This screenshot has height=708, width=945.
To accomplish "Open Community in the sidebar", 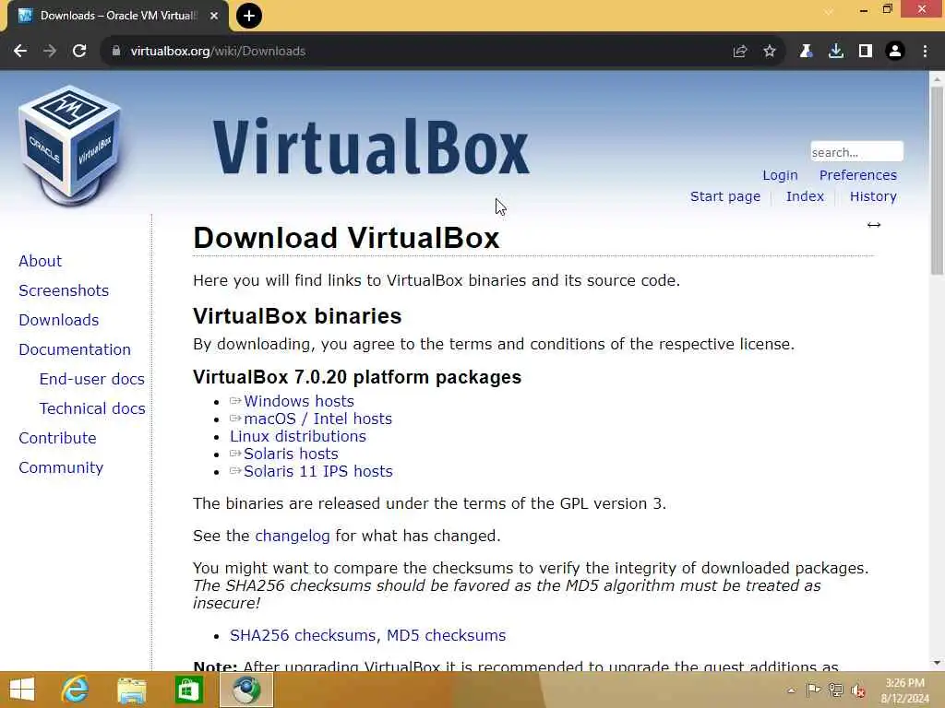I will [x=61, y=467].
